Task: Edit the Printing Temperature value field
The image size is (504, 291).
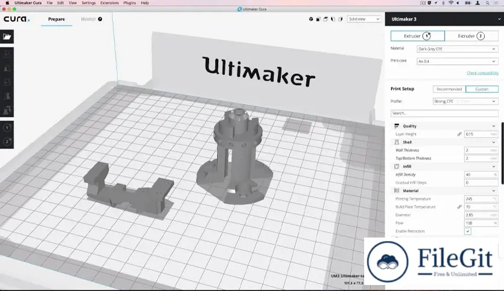Action: click(x=481, y=198)
